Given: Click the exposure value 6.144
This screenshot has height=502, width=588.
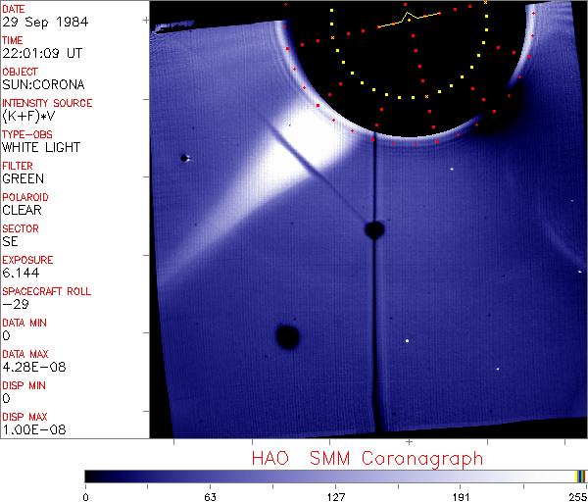Looking at the screenshot, I should click(22, 273).
